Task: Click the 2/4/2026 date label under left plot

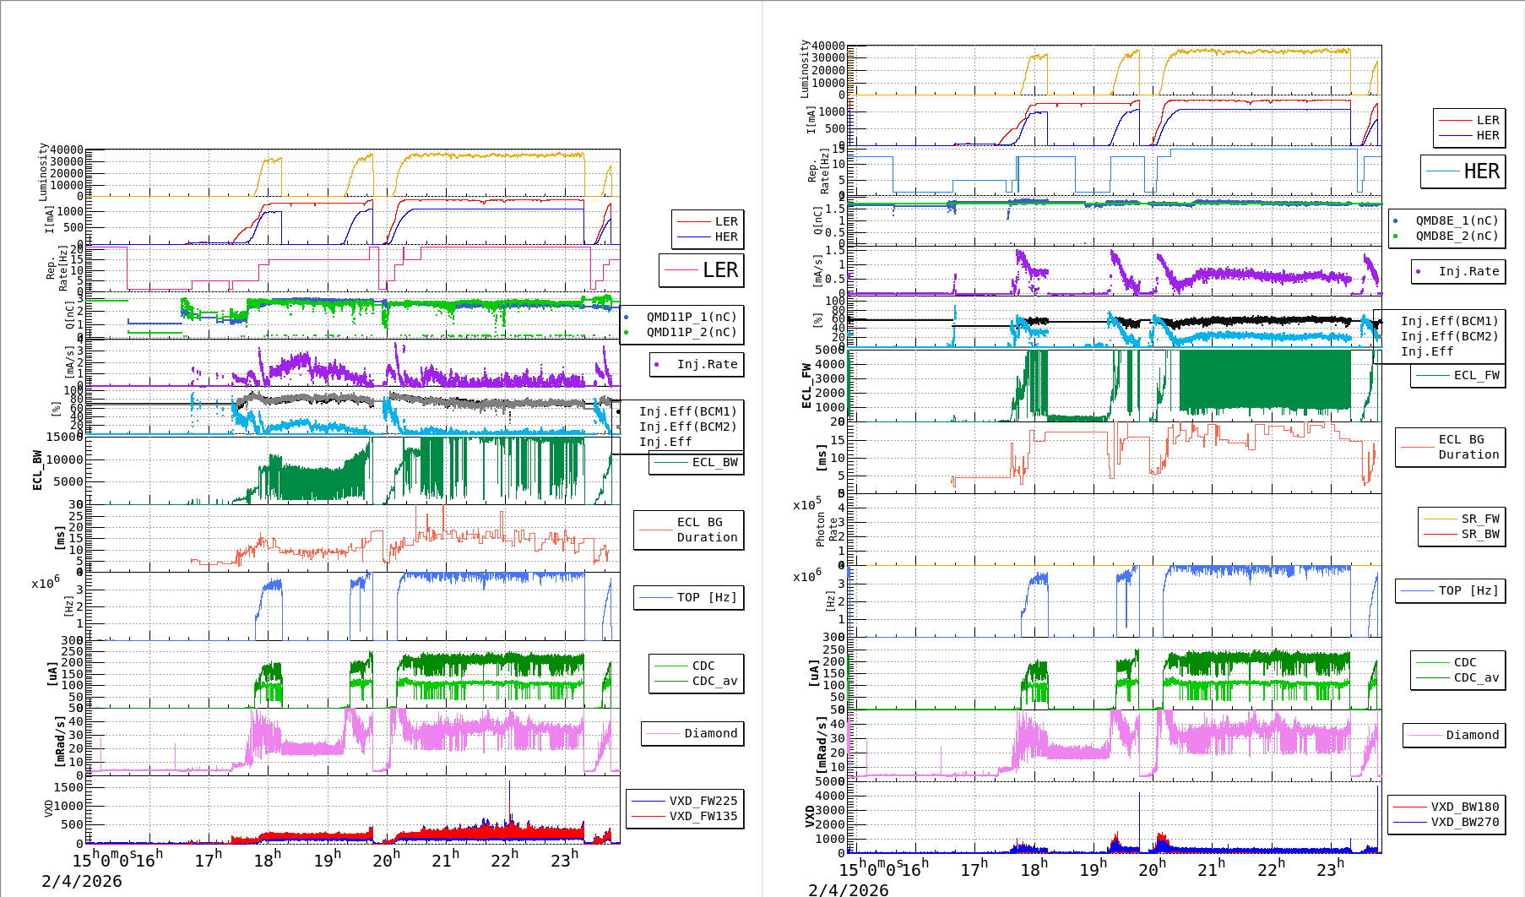Action: point(82,882)
